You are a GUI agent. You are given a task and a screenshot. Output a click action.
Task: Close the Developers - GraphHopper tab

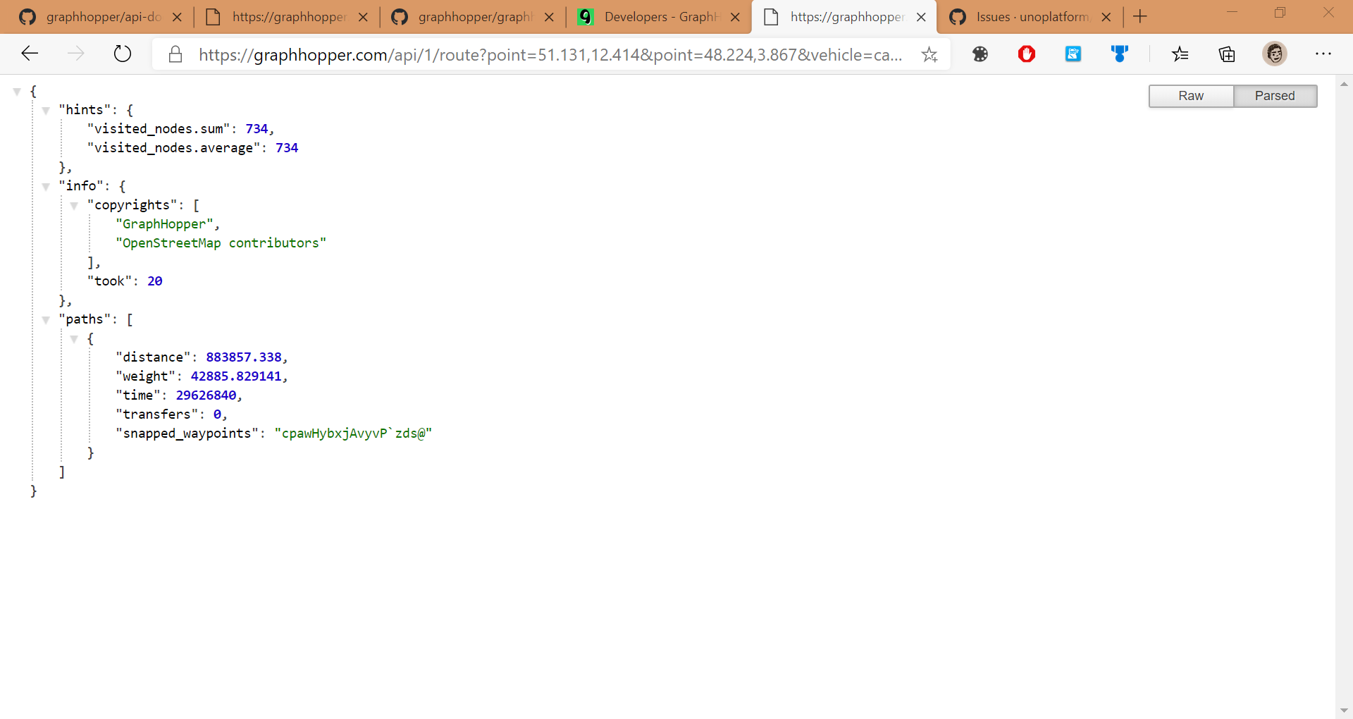tap(735, 17)
